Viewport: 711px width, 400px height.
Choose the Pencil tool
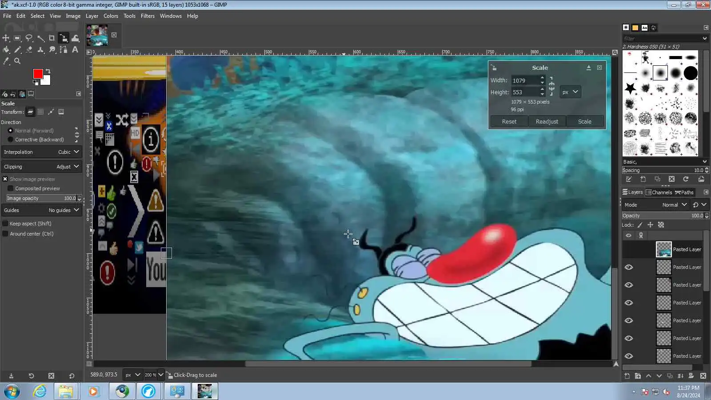click(17, 50)
